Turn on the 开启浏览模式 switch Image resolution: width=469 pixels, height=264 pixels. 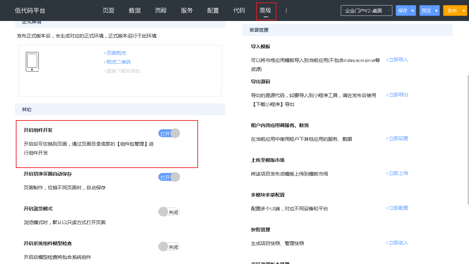(169, 212)
